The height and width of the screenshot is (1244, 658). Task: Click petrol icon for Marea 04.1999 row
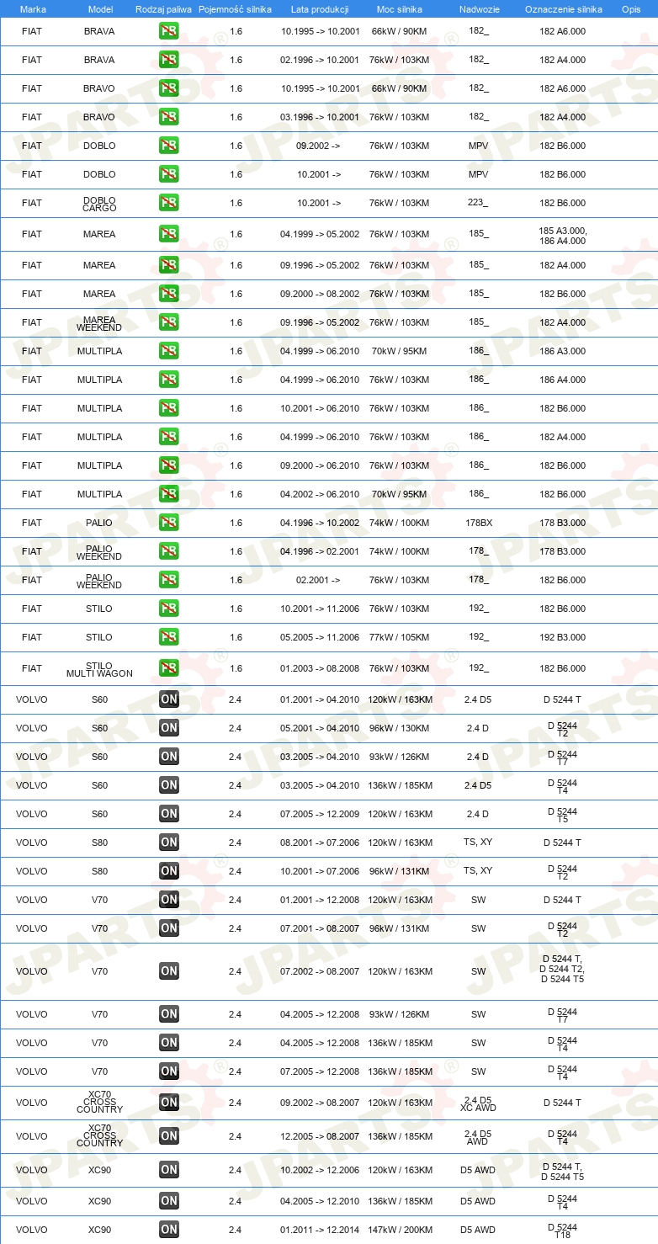[168, 234]
